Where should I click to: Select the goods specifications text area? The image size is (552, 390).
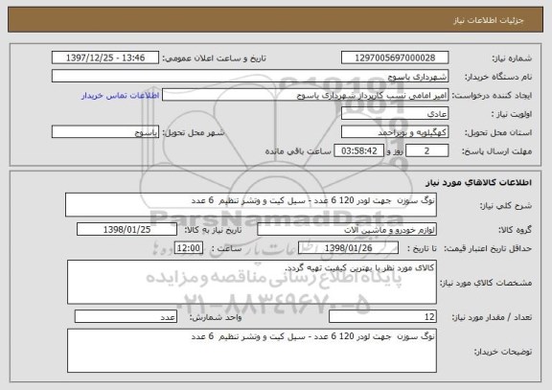click(x=252, y=282)
